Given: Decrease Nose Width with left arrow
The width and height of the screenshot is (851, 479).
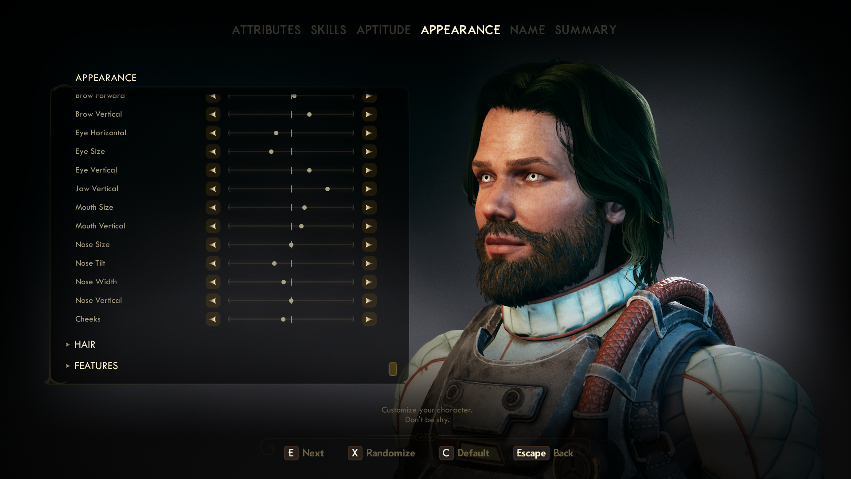Looking at the screenshot, I should pyautogui.click(x=213, y=282).
